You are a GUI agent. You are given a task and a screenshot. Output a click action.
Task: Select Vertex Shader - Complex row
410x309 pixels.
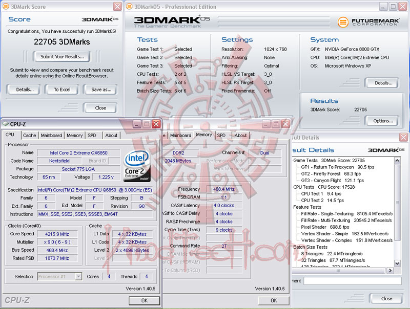347,240
